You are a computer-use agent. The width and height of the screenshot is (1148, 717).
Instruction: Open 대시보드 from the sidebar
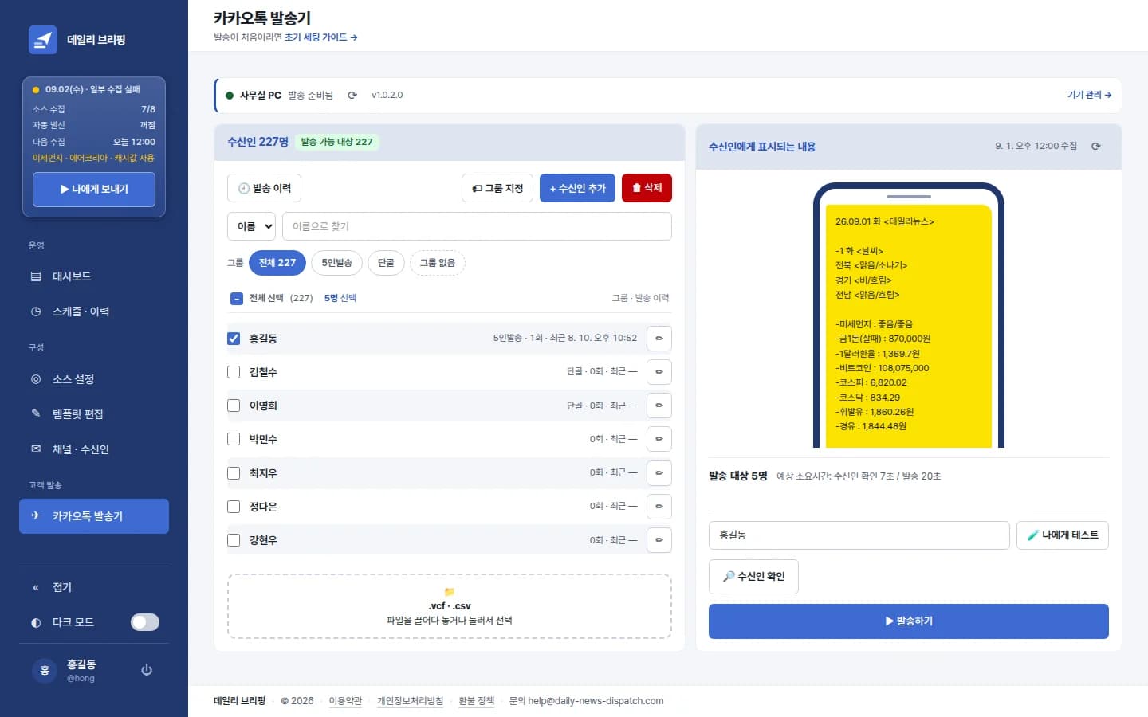(94, 276)
